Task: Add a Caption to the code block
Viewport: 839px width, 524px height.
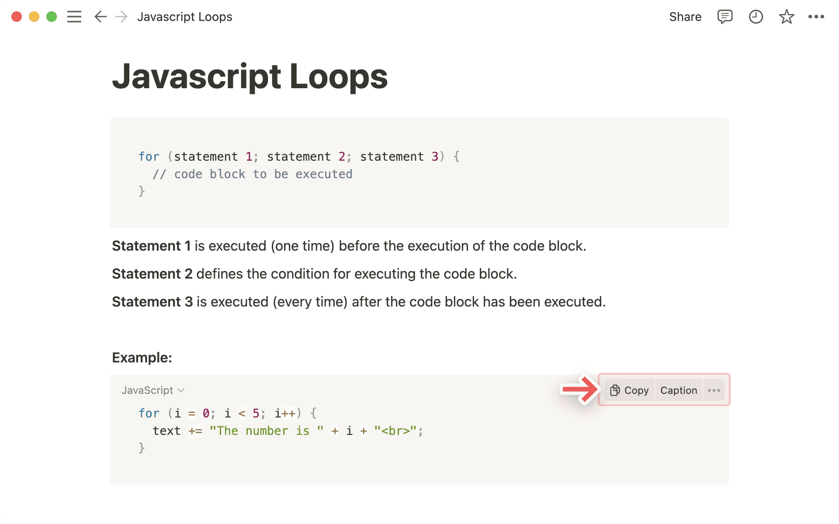Action: click(x=678, y=390)
